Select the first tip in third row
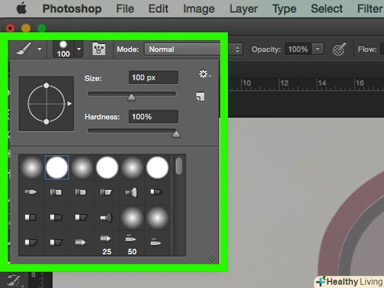The height and width of the screenshot is (288, 384). (x=32, y=217)
